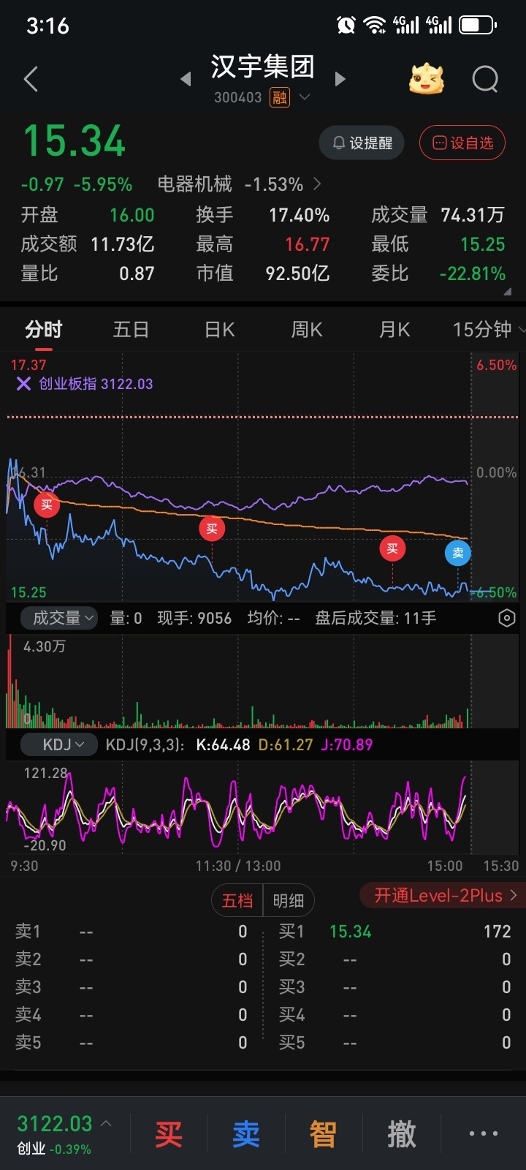Go to next stock with right triangle
Image resolution: width=526 pixels, height=1170 pixels.
coord(340,79)
